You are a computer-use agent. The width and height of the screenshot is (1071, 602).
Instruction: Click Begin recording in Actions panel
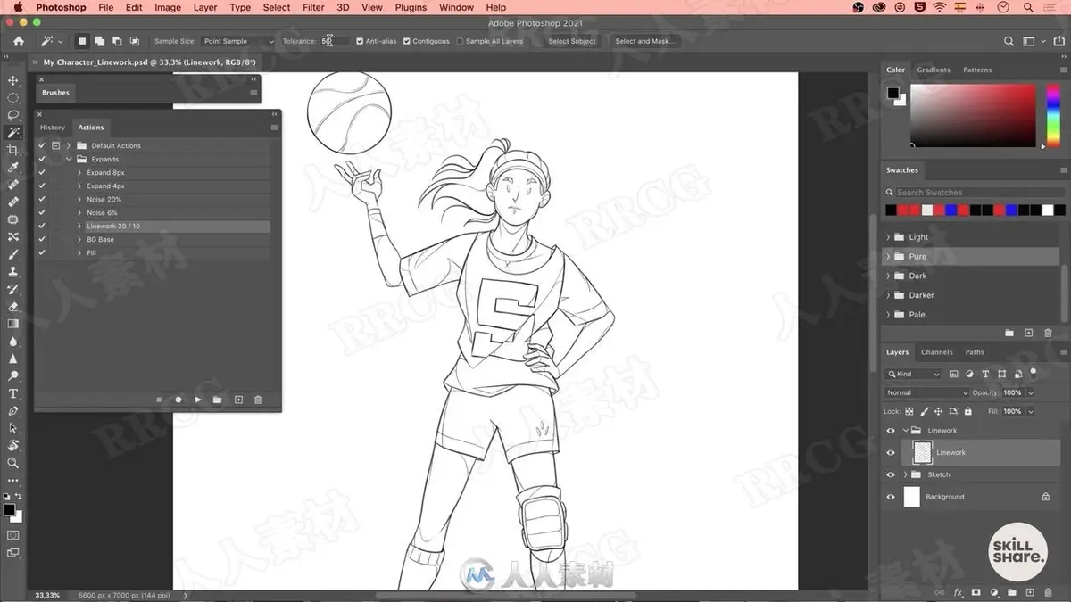click(x=178, y=400)
